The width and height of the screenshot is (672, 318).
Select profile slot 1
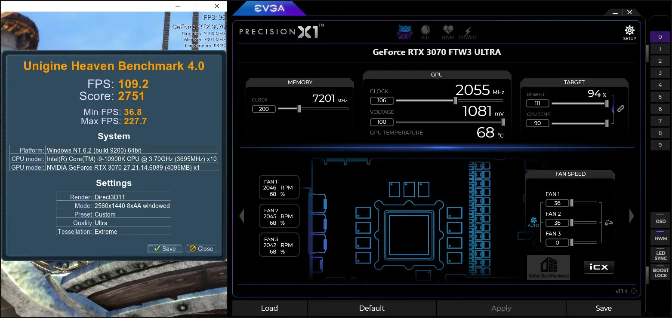(x=660, y=49)
